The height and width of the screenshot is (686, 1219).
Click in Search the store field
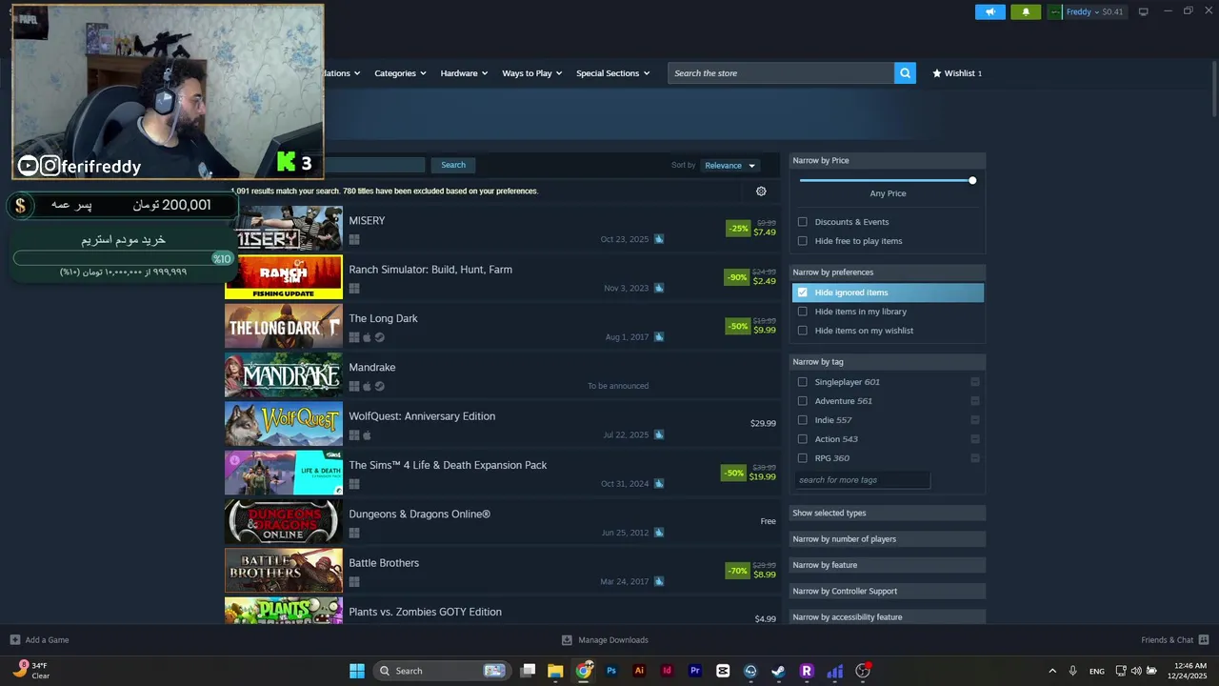point(781,73)
